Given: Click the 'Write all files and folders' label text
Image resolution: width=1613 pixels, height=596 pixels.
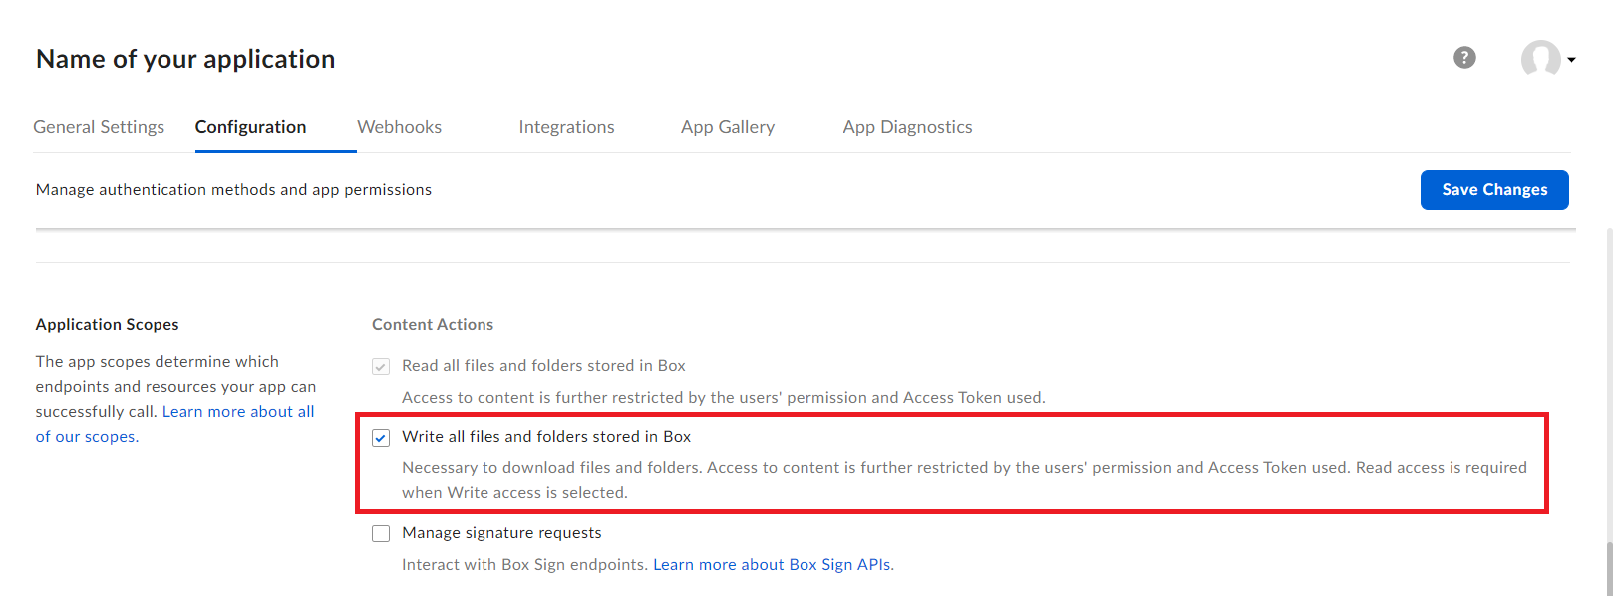Looking at the screenshot, I should [x=546, y=437].
